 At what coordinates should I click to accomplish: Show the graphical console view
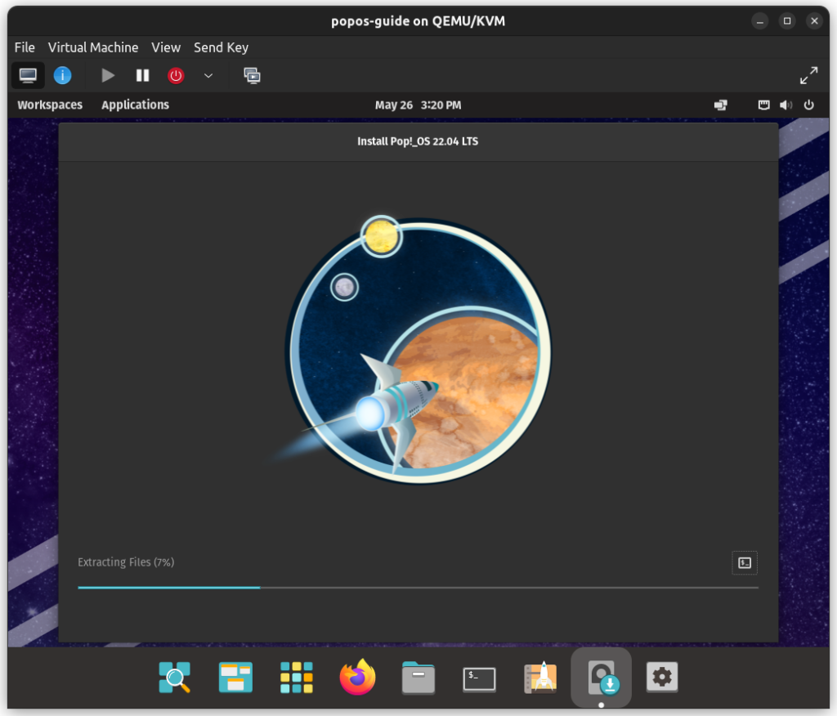pos(28,75)
